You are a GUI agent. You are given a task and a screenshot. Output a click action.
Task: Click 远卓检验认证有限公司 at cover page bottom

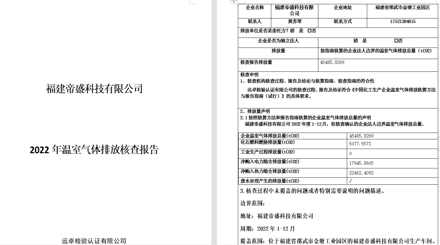coord(94,241)
